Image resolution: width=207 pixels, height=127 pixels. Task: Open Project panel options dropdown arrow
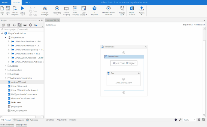[39, 21]
